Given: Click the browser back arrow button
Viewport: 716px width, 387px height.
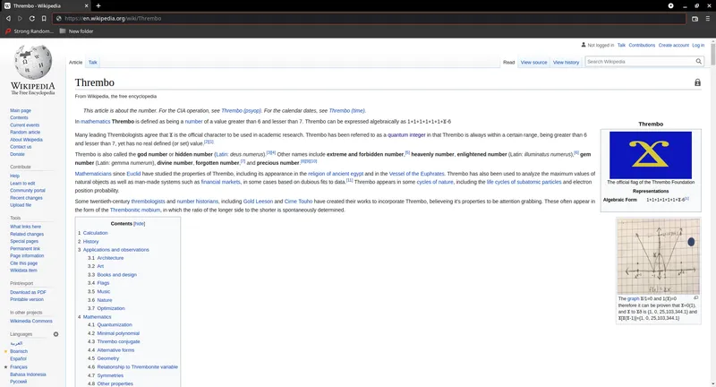Looking at the screenshot, I should pyautogui.click(x=8, y=18).
